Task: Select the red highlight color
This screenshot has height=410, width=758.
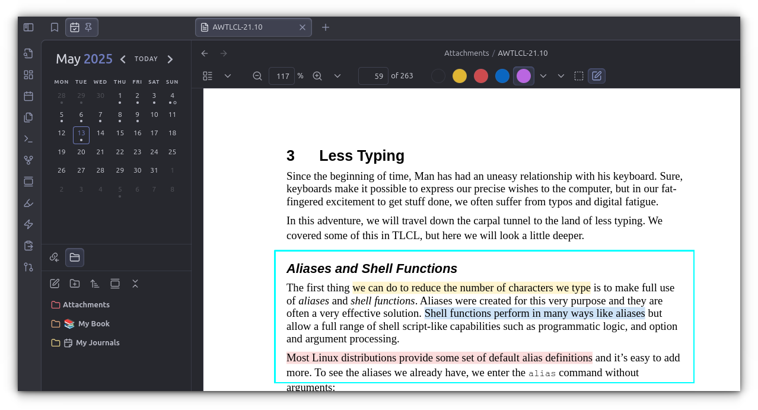Action: pos(481,76)
